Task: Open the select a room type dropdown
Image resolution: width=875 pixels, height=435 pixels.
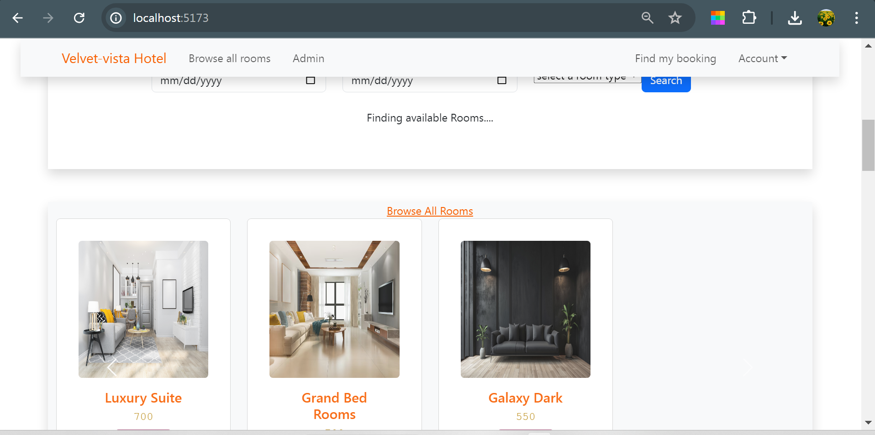Action: tap(587, 79)
